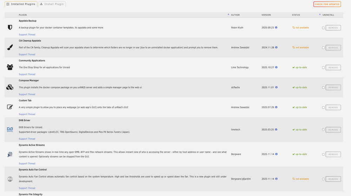
Task: Click the Check For Updates button
Action: coord(327,4)
